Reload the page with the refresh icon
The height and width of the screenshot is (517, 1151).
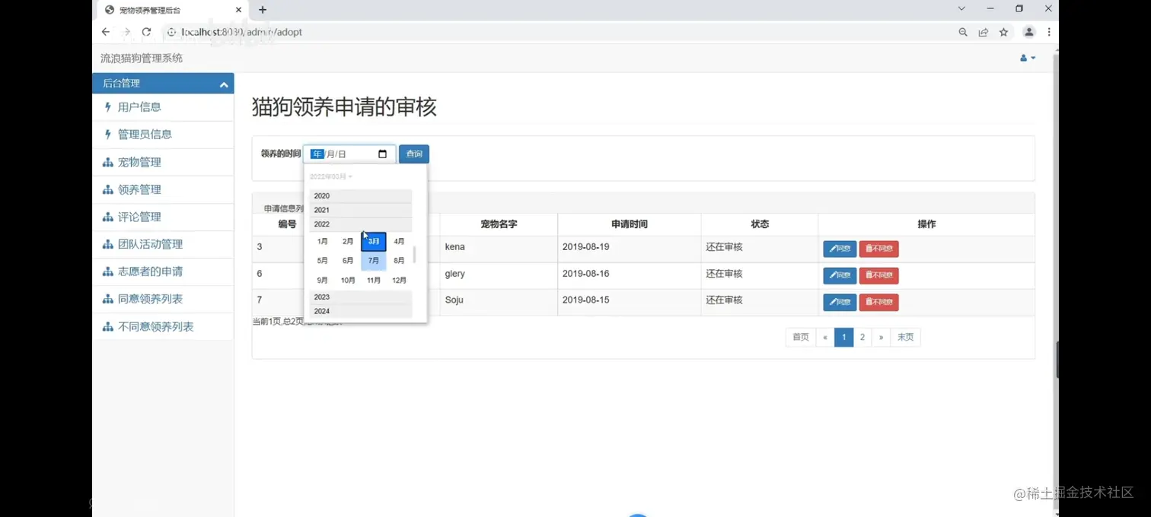tap(146, 32)
